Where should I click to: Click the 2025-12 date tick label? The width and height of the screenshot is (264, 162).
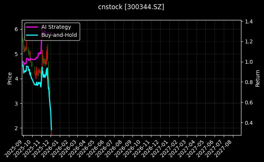[44, 146]
